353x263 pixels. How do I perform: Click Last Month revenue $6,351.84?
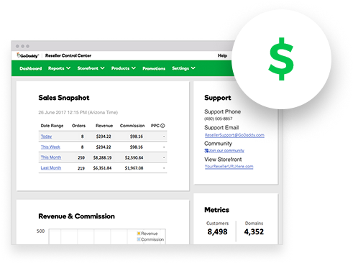102,168
